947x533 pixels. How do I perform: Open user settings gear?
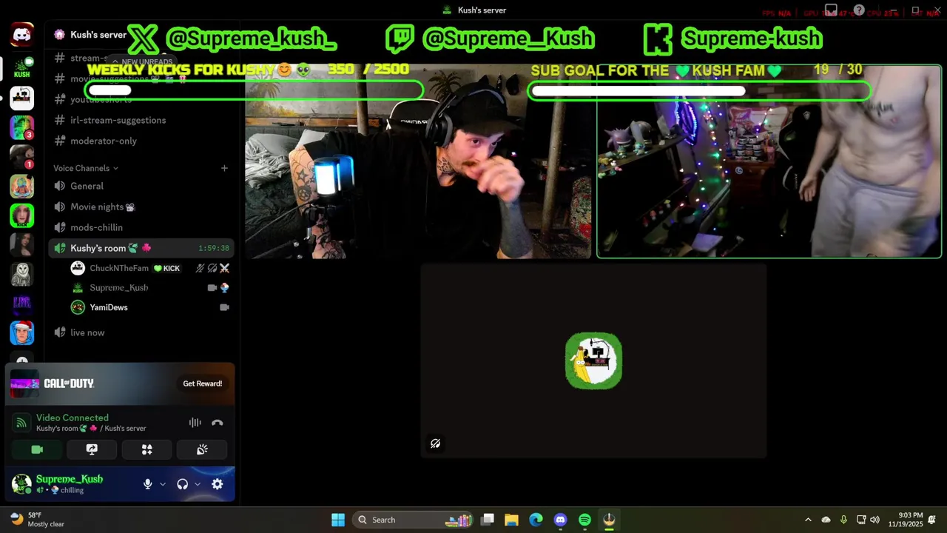[217, 484]
